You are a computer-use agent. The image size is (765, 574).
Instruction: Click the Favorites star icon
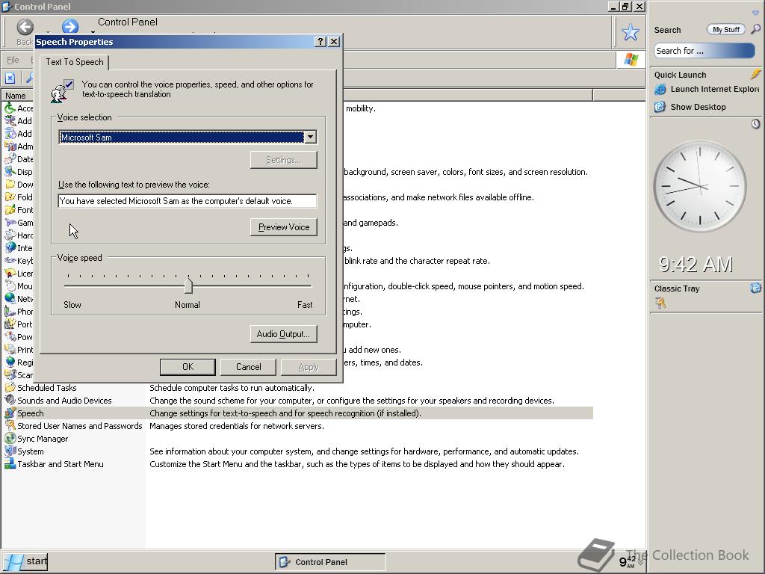click(x=631, y=32)
